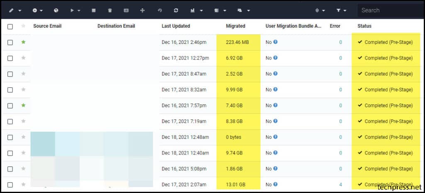
Task: Click help icon beside No in 13.01 GB row
Action: pyautogui.click(x=276, y=184)
